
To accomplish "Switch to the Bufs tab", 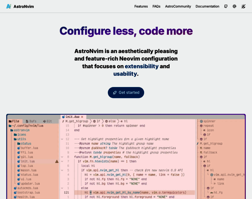I will (31, 121).
